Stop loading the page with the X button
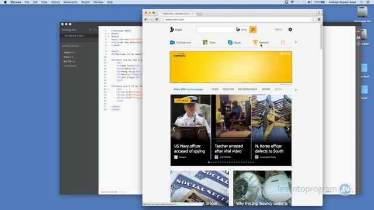The width and height of the screenshot is (374, 210). tap(157, 19)
